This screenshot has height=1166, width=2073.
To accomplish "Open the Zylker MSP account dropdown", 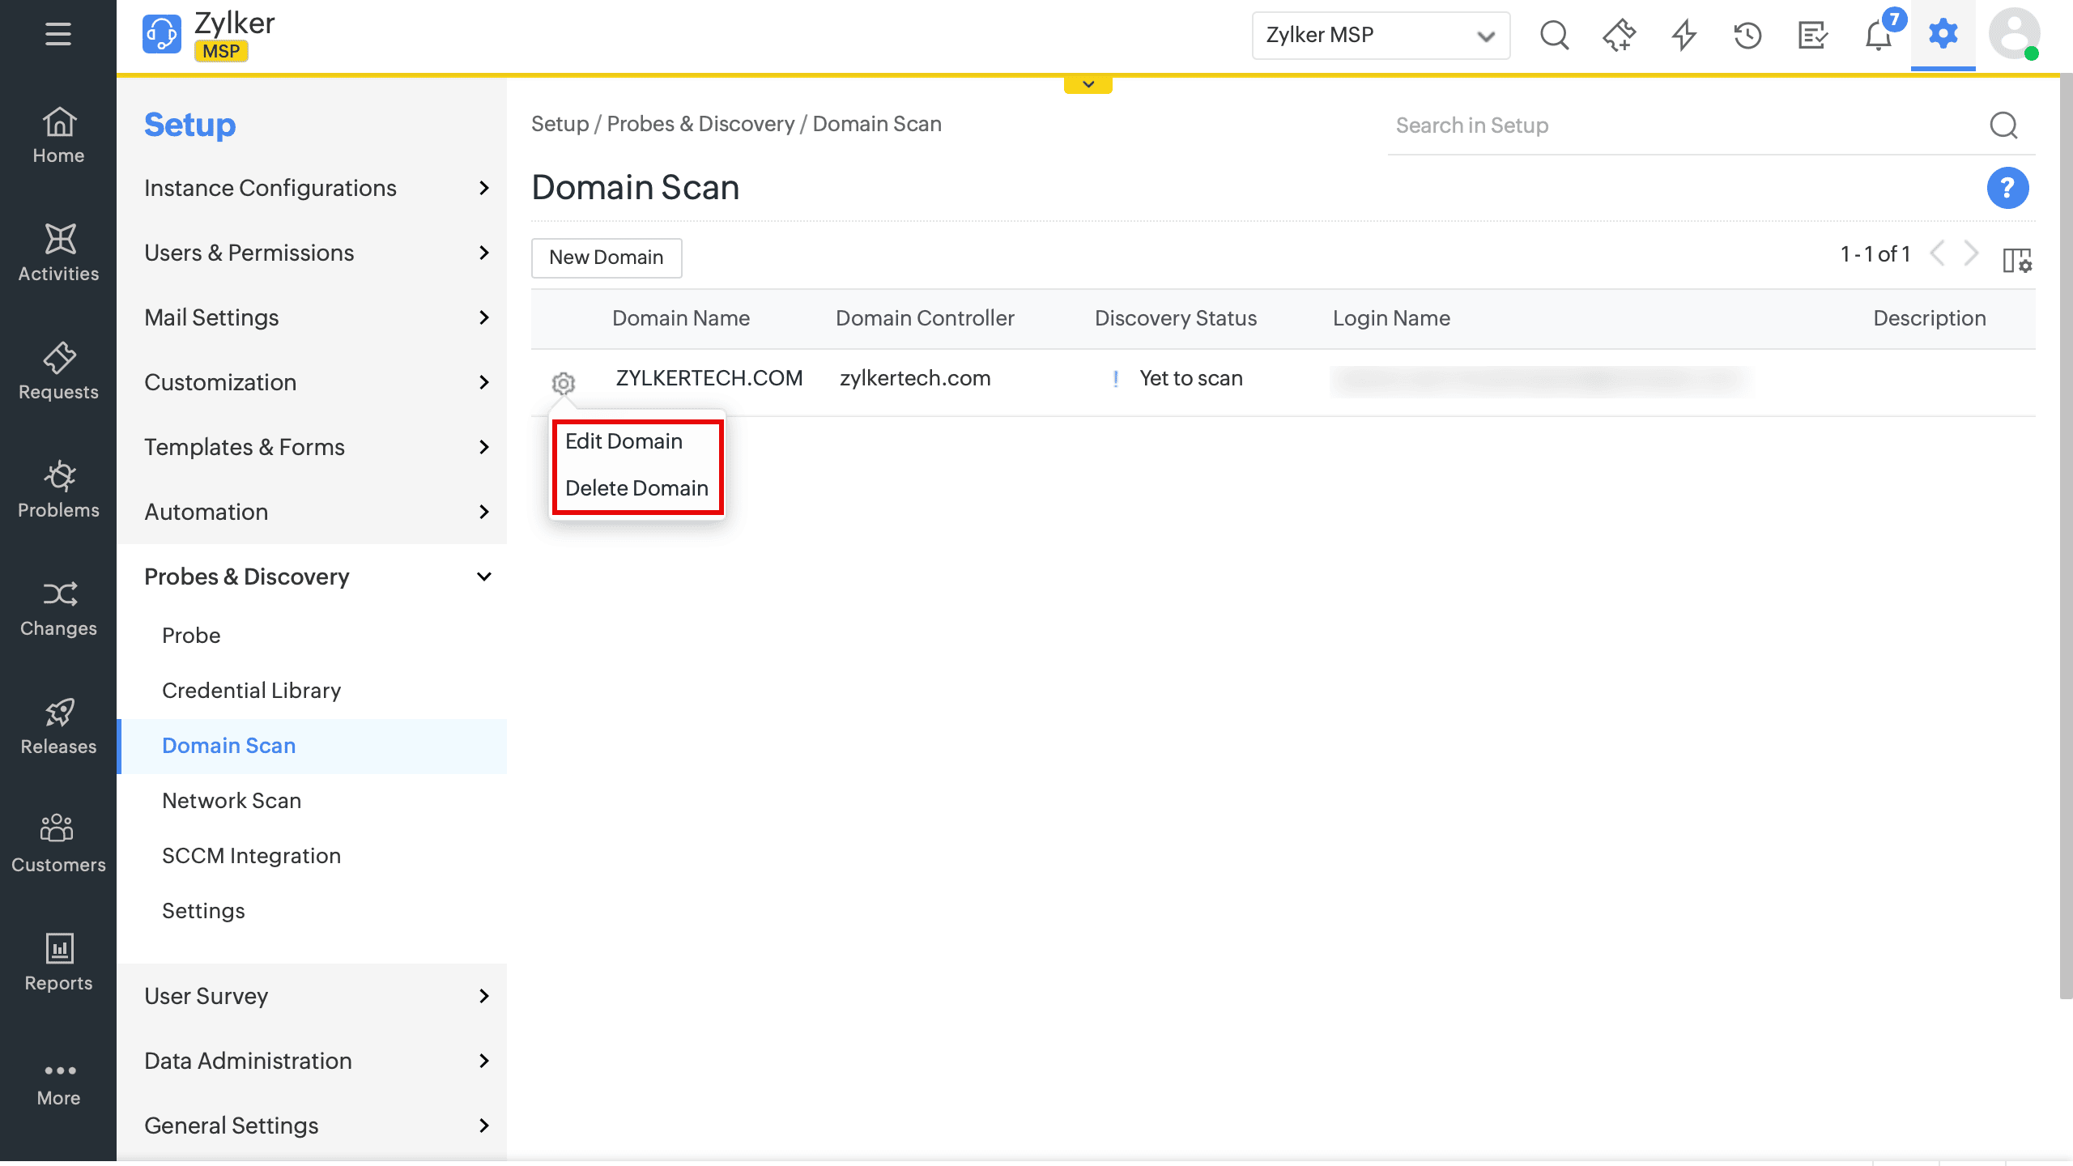I will [x=1380, y=36].
